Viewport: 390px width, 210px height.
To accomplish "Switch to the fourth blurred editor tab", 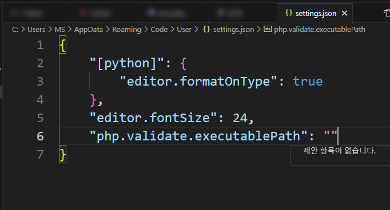I will 242,13.
